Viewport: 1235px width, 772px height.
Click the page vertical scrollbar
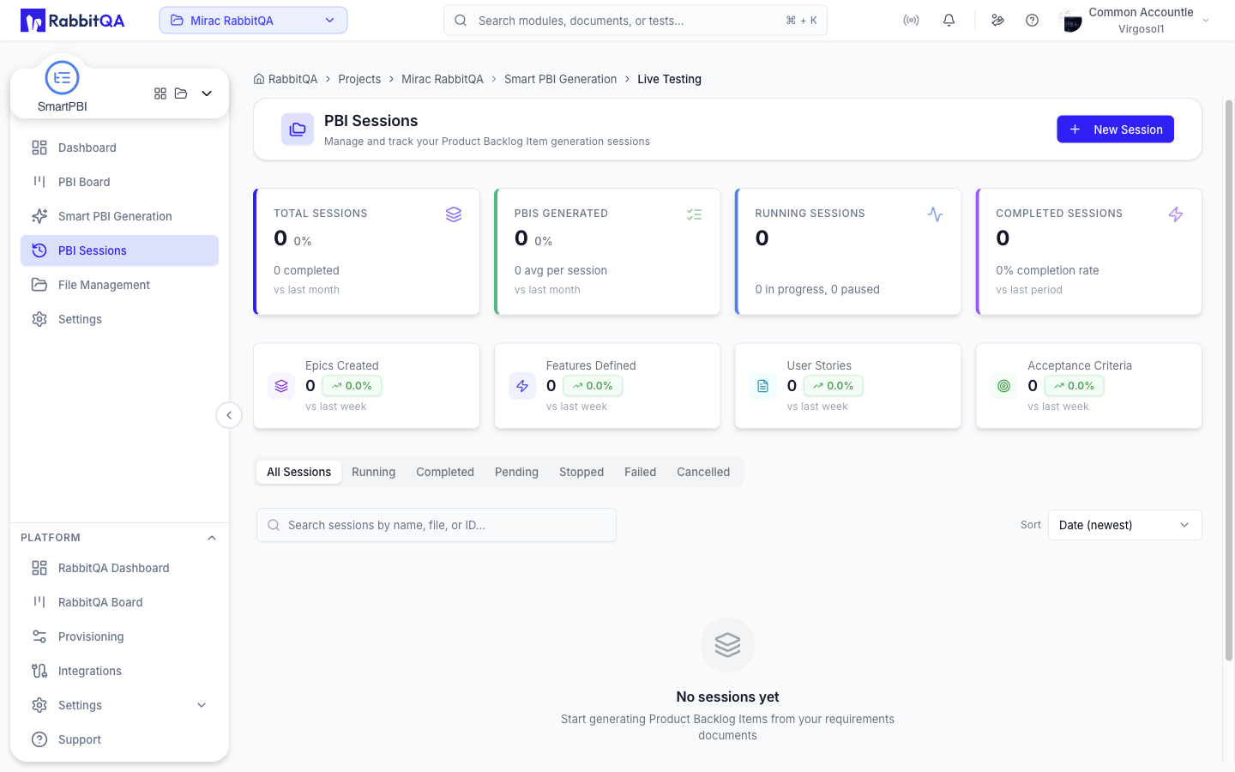click(x=1229, y=380)
